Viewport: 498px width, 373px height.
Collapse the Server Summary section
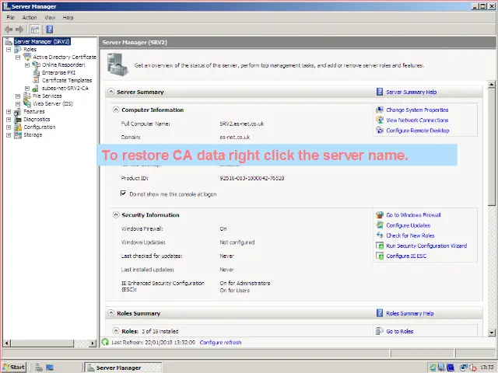click(110, 92)
